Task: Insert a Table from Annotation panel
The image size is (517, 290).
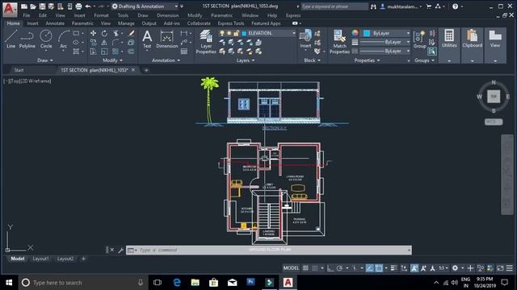Action: coord(184,52)
